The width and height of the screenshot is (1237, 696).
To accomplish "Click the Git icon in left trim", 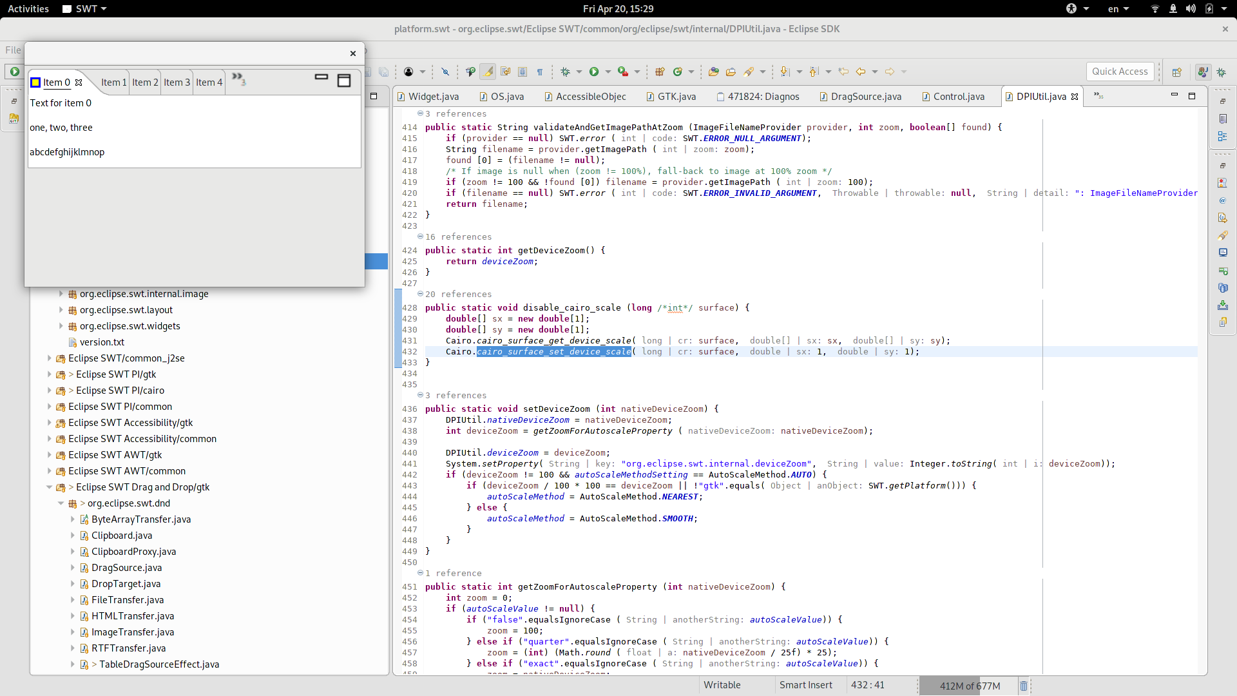I will (x=14, y=119).
